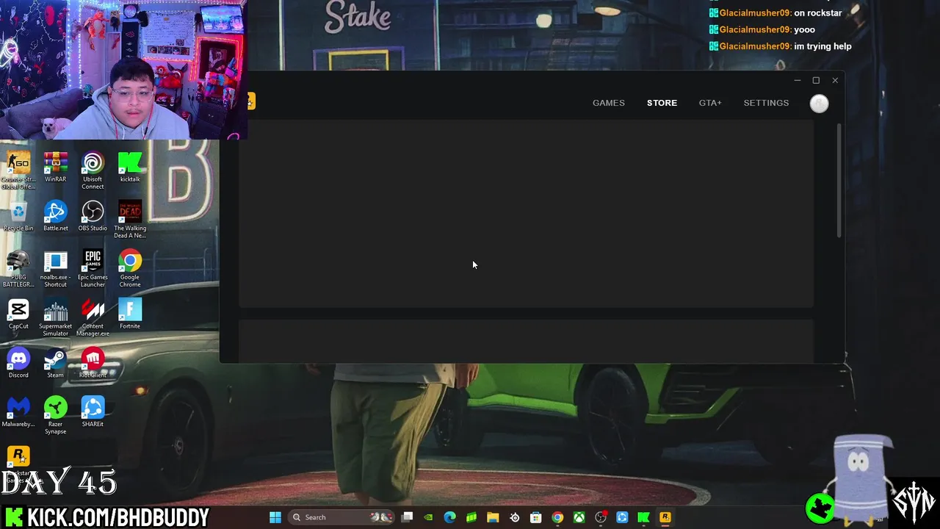Viewport: 940px width, 529px height.
Task: Select Counter-Strike Global Offensive desktop icon
Action: pos(18,170)
